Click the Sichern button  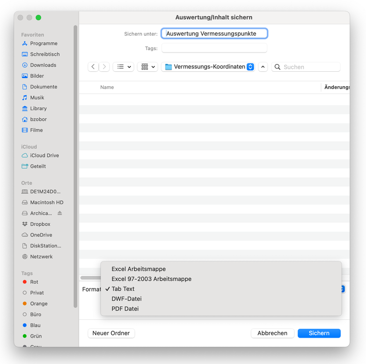(x=319, y=333)
